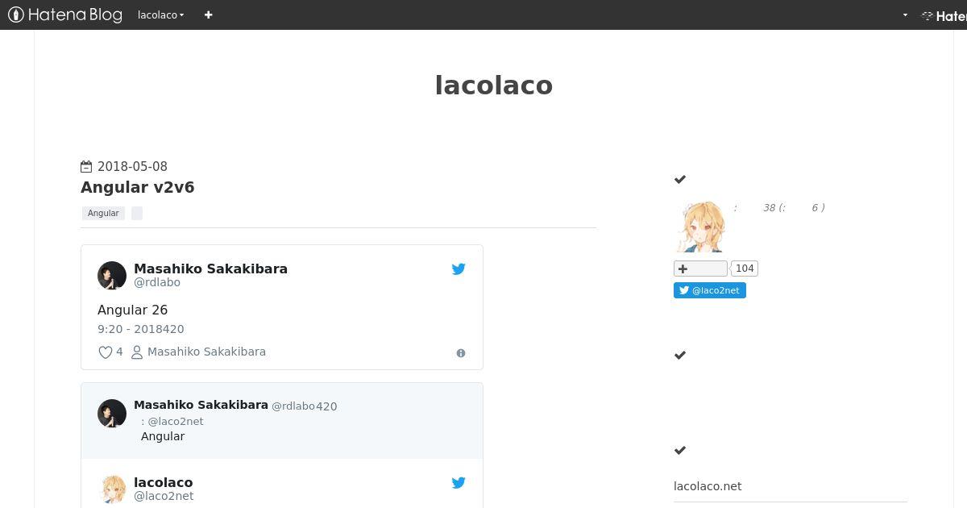The image size is (967, 508).
Task: Follow @laco2net via Twitter button
Action: 710,290
